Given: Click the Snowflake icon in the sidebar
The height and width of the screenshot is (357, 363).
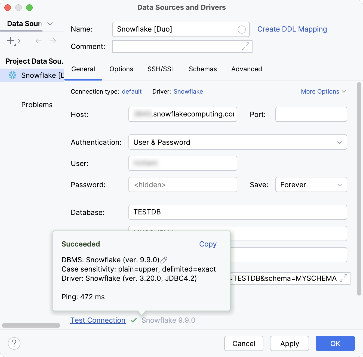Looking at the screenshot, I should pyautogui.click(x=13, y=75).
